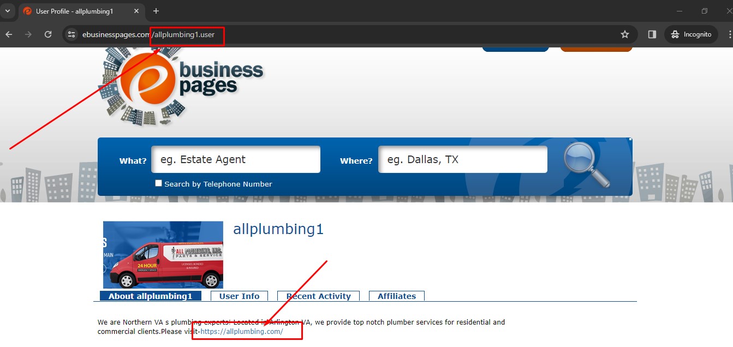The width and height of the screenshot is (733, 347).
Task: Click the orange button at the page top
Action: 596,49
